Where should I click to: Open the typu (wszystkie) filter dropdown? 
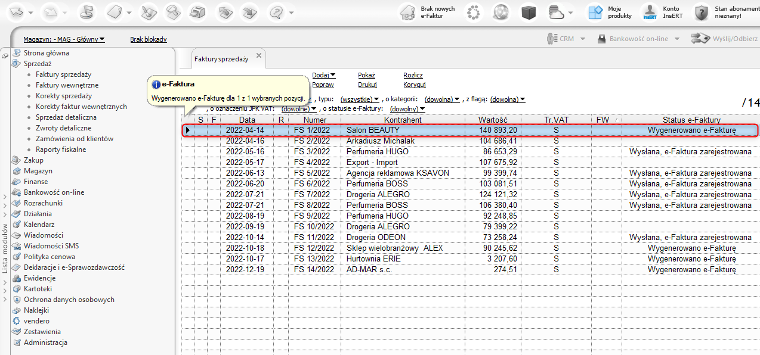pos(360,99)
